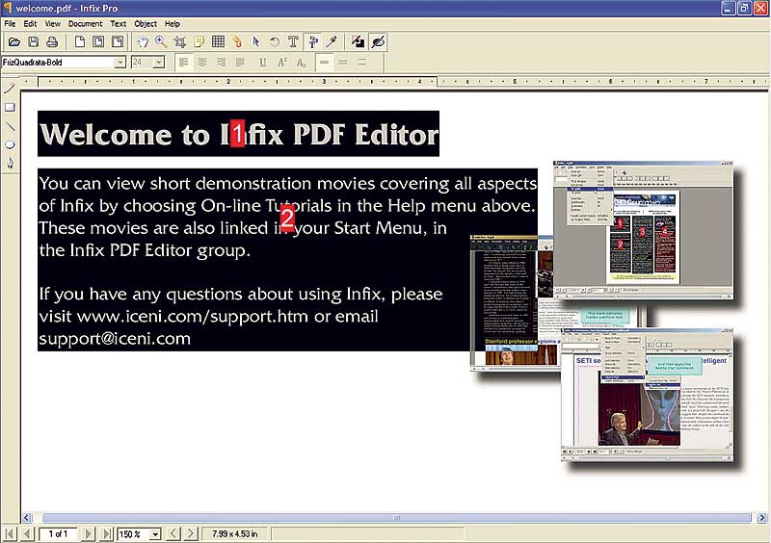
Task: Set one-and-half line spacing
Action: pyautogui.click(x=343, y=63)
